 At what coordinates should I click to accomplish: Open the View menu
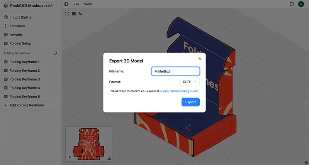point(88,4)
